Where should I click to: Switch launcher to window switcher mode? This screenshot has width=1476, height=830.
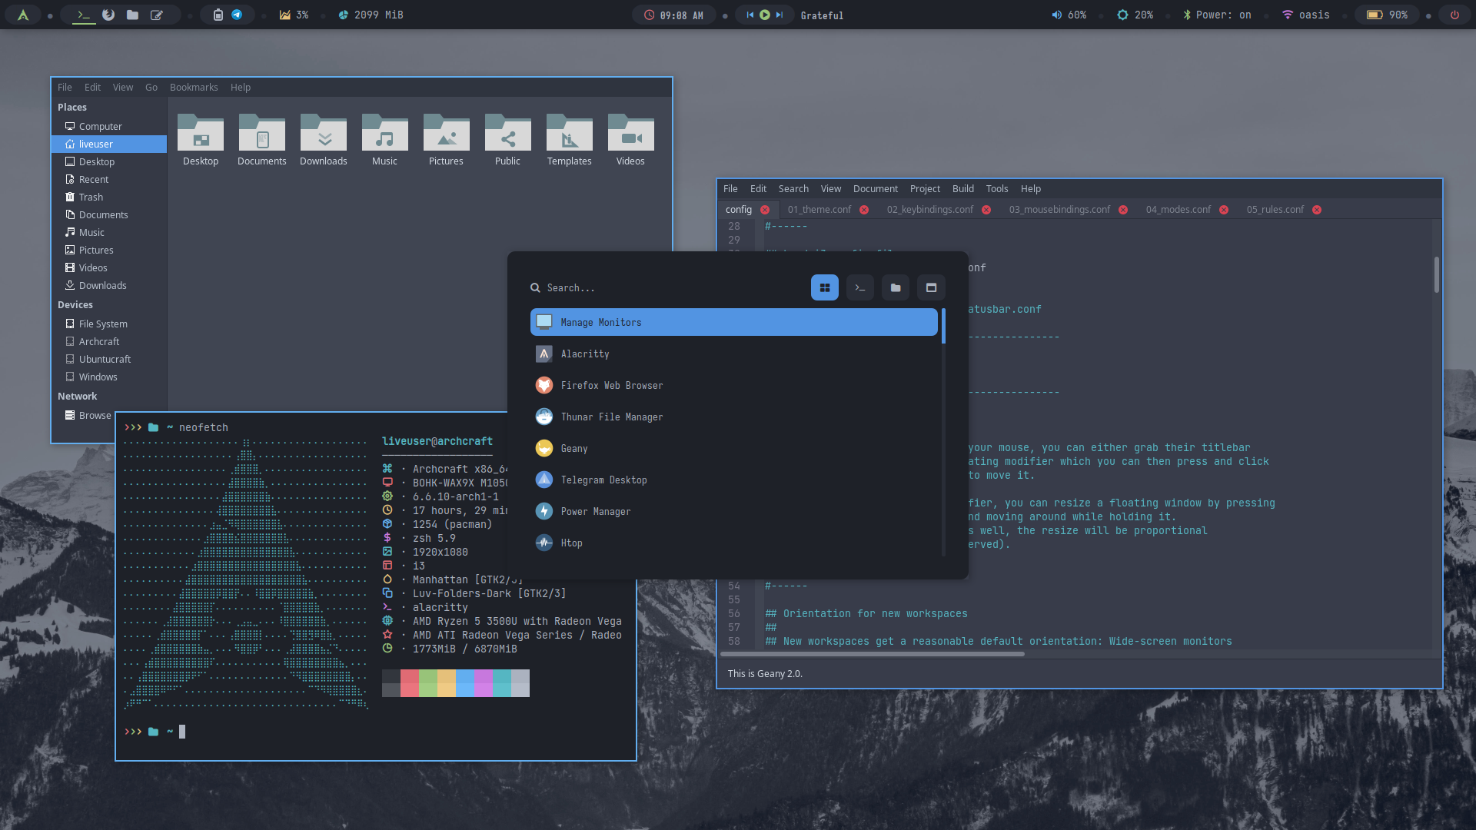[x=931, y=287]
